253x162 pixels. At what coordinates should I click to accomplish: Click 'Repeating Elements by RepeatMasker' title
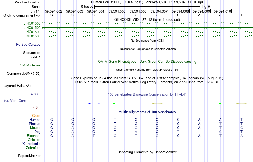point(147,152)
